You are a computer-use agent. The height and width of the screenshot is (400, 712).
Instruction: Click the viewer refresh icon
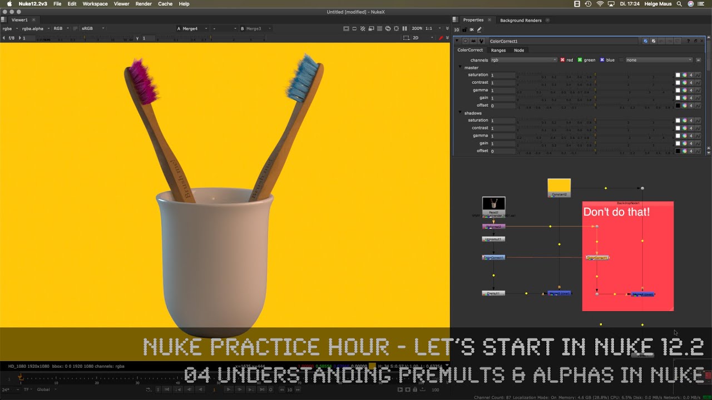click(388, 28)
